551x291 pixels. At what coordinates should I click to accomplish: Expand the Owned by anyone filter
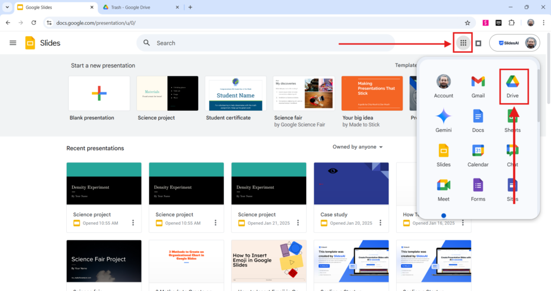point(358,147)
